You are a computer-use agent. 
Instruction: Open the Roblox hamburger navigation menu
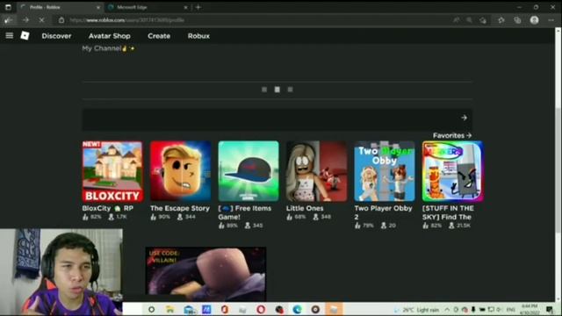pos(10,35)
